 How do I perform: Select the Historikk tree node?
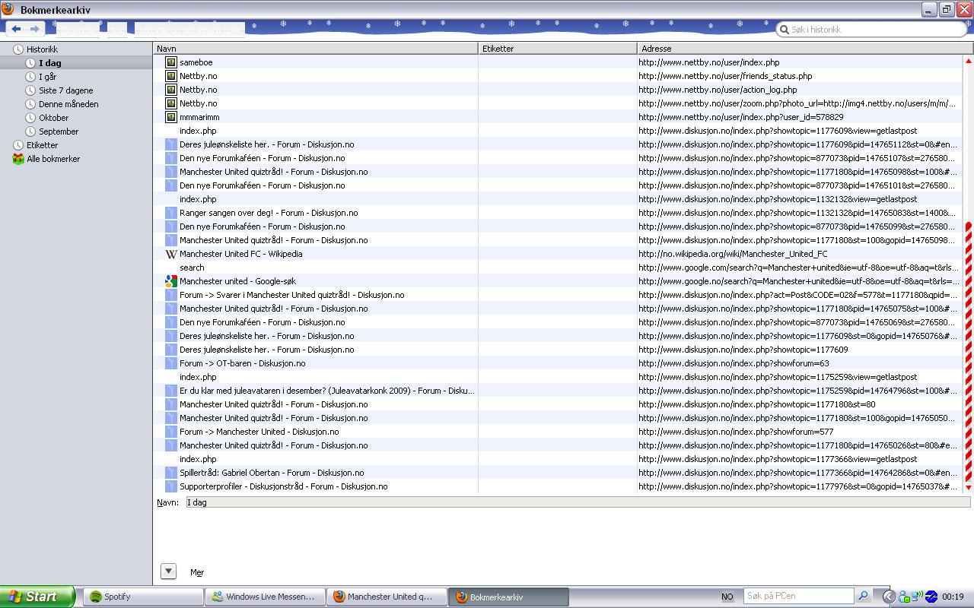pos(42,49)
